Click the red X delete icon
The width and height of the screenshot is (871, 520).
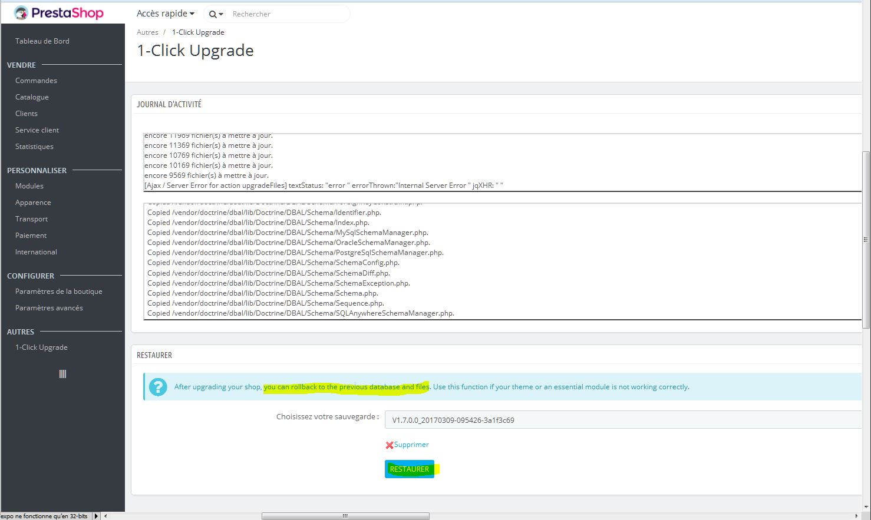tap(389, 445)
